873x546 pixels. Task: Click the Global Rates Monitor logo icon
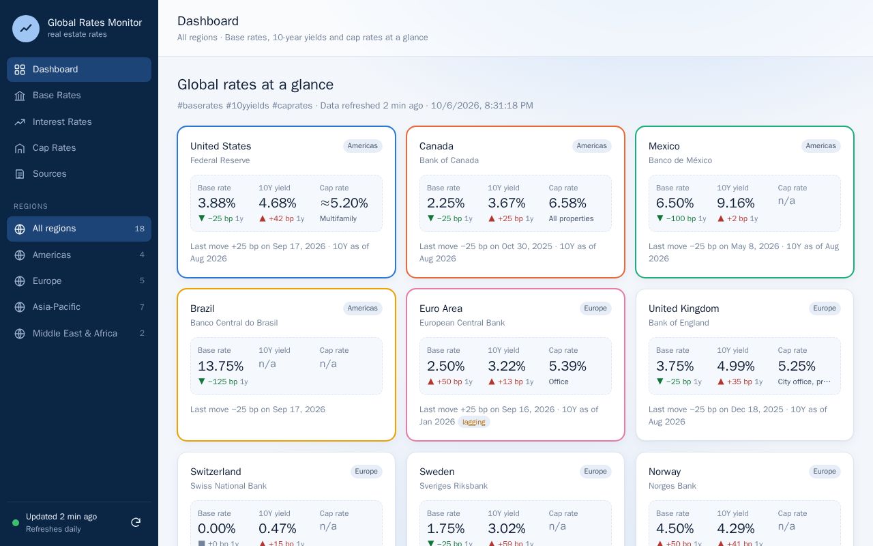coord(26,29)
